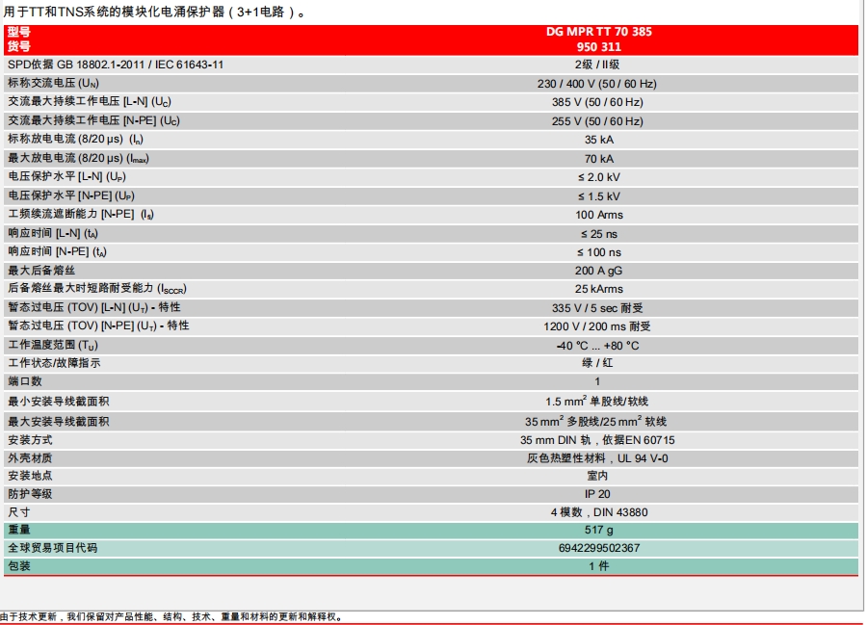Click the 100 Arms follow current value
The width and height of the screenshot is (867, 625).
coord(598,215)
